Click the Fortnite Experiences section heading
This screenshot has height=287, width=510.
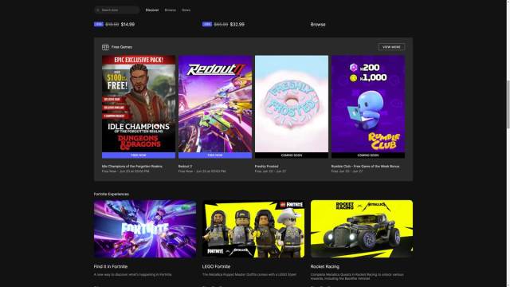(112, 195)
